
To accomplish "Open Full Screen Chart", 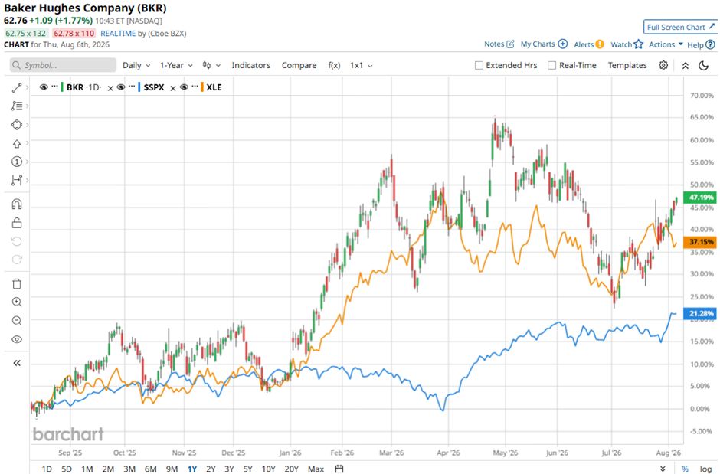I will point(680,27).
